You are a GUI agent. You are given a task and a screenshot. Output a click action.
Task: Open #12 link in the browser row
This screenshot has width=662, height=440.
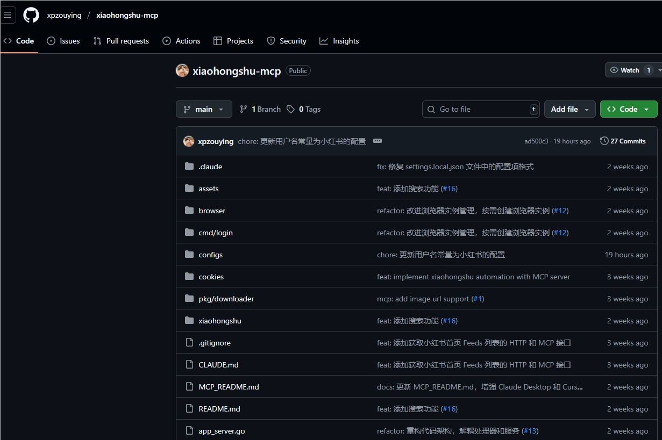560,211
